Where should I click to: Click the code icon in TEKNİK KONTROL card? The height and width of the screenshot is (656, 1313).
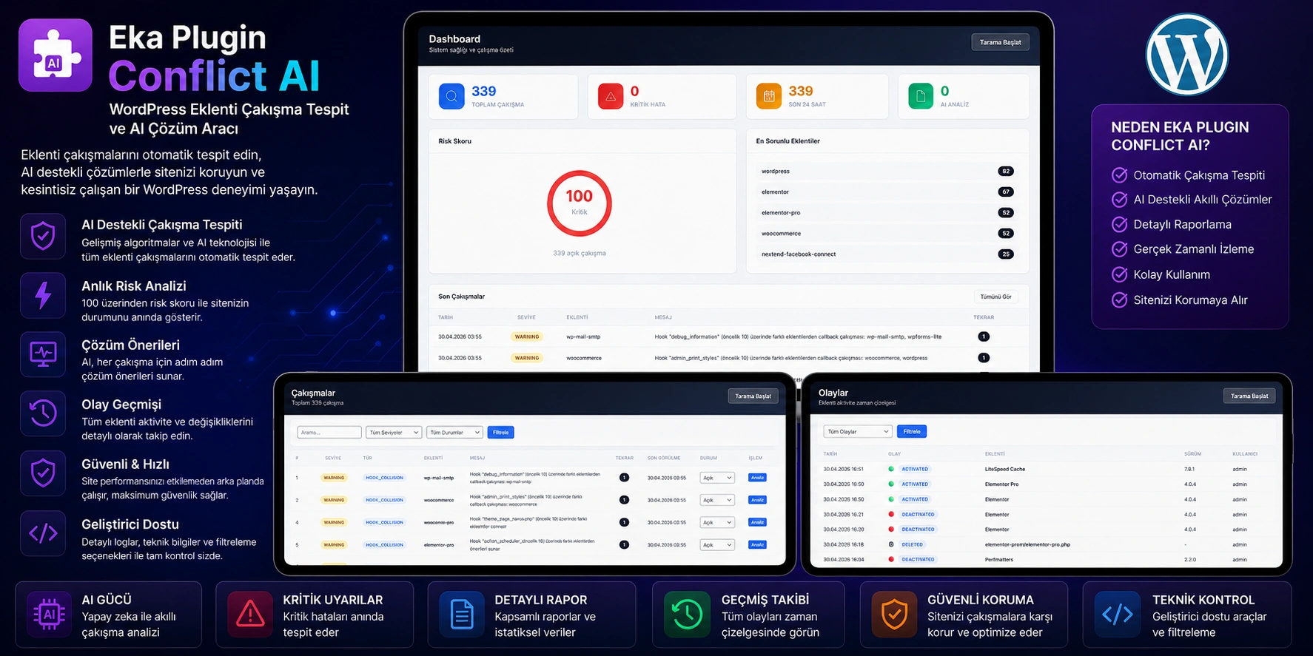(x=1118, y=614)
